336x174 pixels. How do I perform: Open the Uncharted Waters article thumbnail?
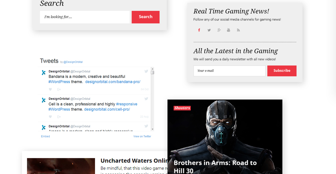pos(61,166)
